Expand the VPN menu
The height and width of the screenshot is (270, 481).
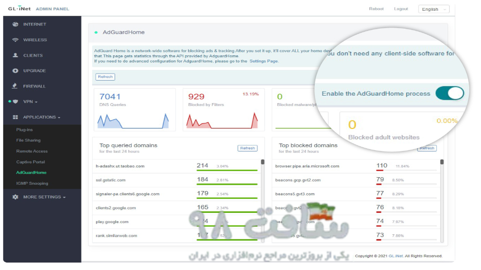(30, 102)
